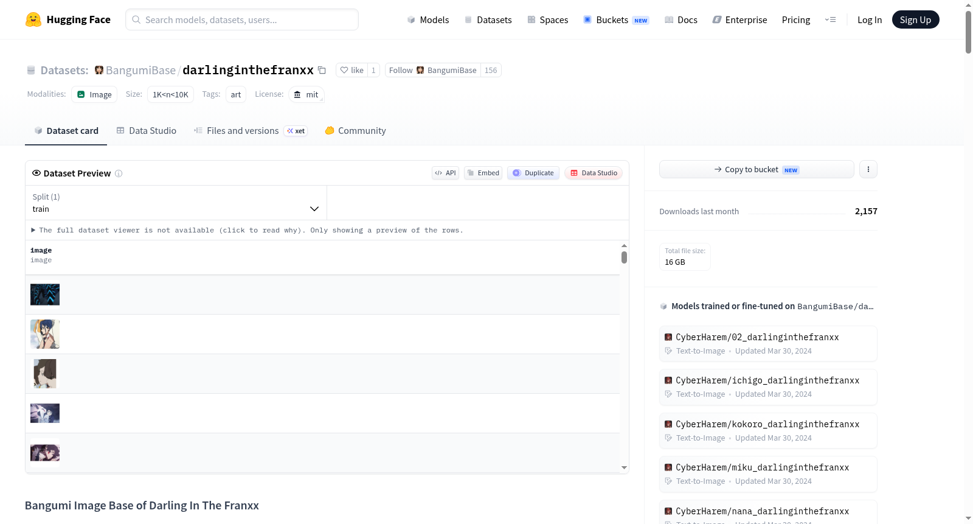Click the preview table scroll-down arrow
Image resolution: width=973 pixels, height=524 pixels.
624,468
